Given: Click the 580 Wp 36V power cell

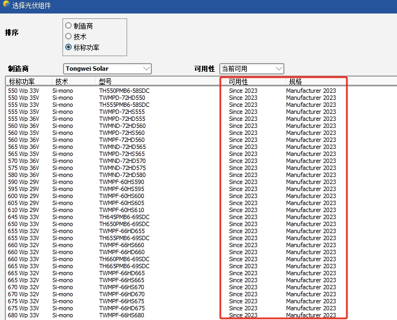Looking at the screenshot, I should 24,175.
